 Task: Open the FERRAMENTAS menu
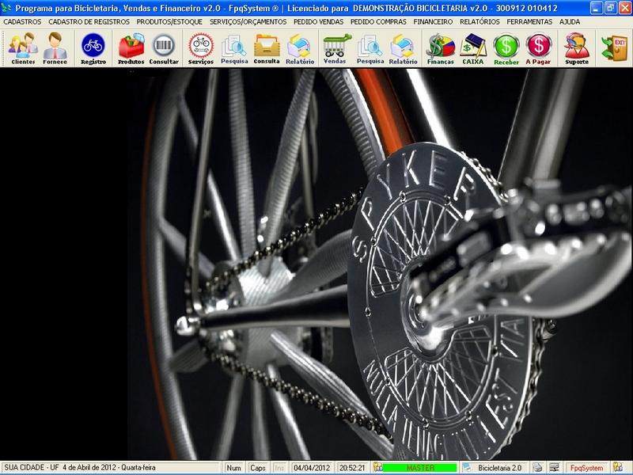[x=529, y=22]
